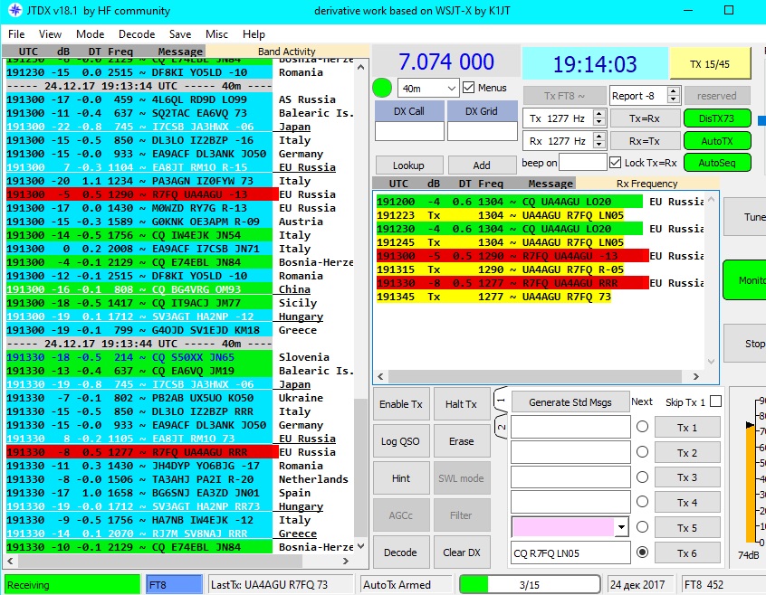Screen dimensions: 766x595
Task: Open the Misc menu
Action: 217,34
